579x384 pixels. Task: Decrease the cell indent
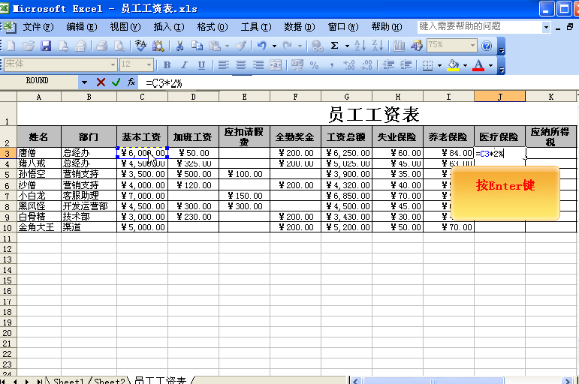pyautogui.click(x=388, y=65)
